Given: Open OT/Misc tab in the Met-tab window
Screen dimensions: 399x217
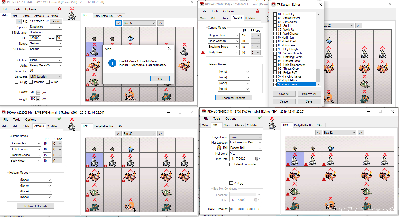Looking at the screenshot, I should pos(253,125).
